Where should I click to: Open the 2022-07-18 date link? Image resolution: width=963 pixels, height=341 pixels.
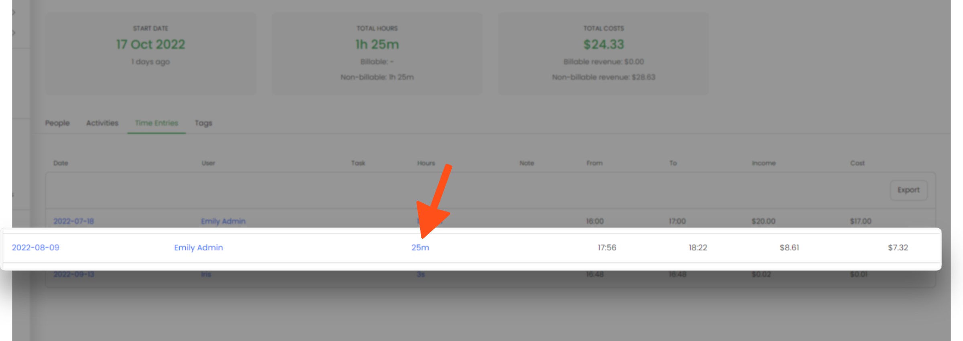[x=73, y=221]
